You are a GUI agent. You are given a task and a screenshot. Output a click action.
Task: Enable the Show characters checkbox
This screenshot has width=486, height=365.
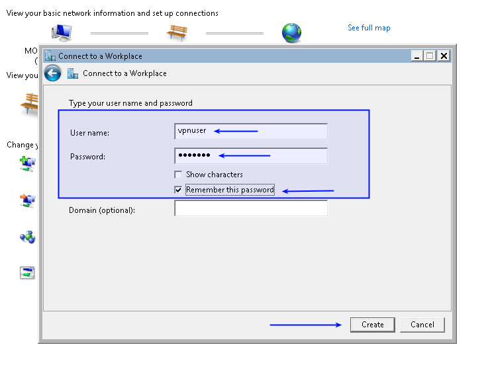(178, 175)
